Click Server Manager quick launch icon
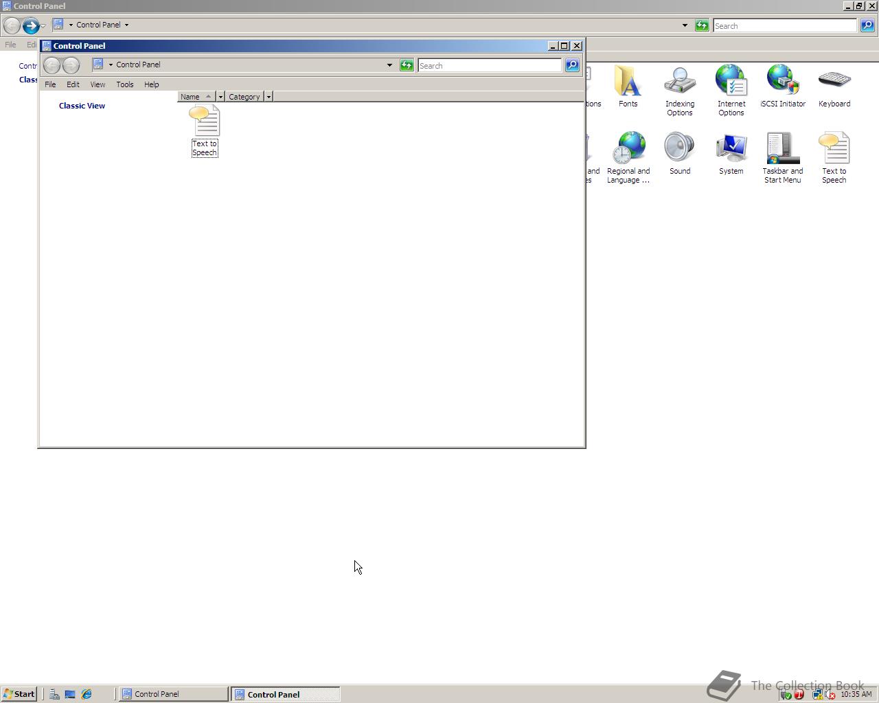Screen dimensions: 879x703 point(54,694)
